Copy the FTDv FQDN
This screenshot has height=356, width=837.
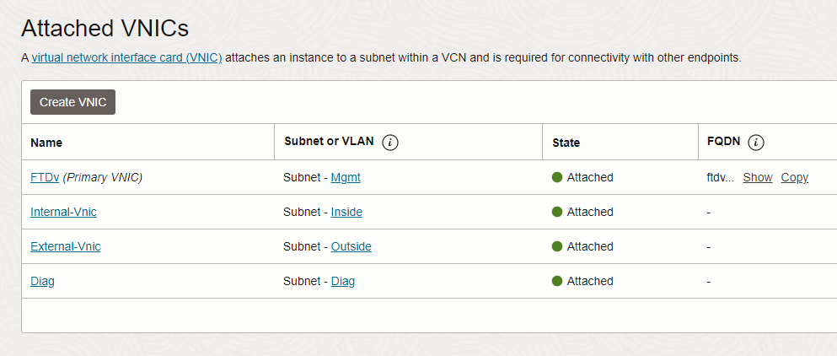point(794,177)
